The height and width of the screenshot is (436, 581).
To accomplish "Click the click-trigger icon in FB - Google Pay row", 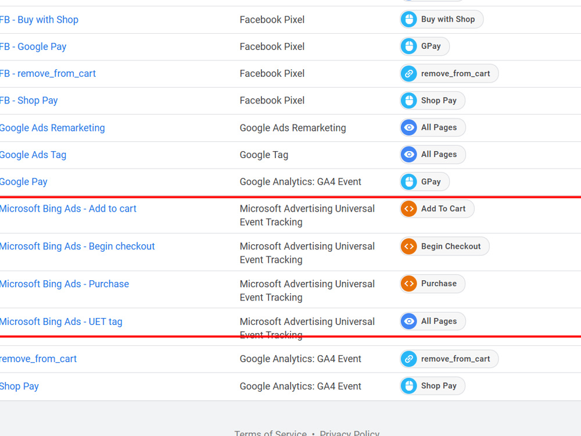I will [x=409, y=47].
